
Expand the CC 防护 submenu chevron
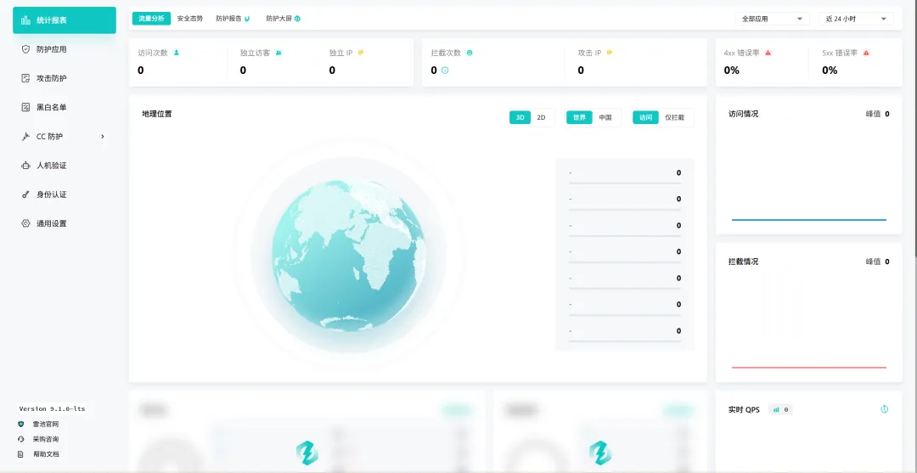[103, 137]
